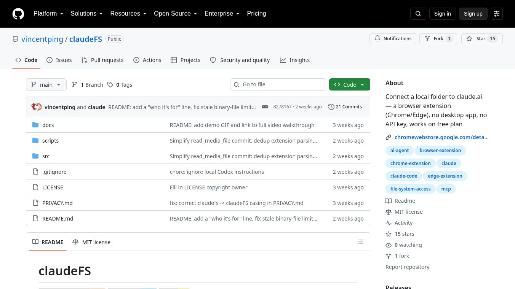Click the .gitignore file icon

35,171
